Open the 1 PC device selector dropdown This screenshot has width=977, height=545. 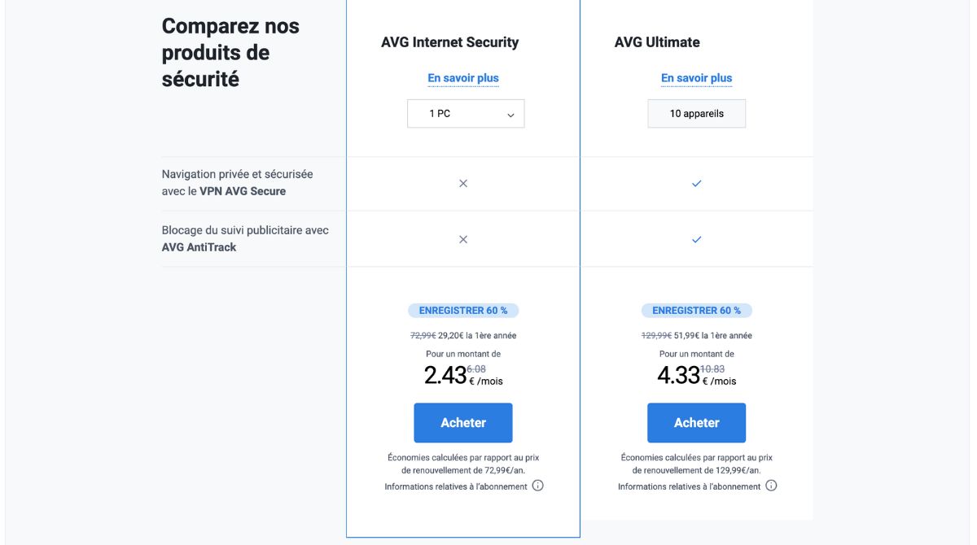[465, 113]
